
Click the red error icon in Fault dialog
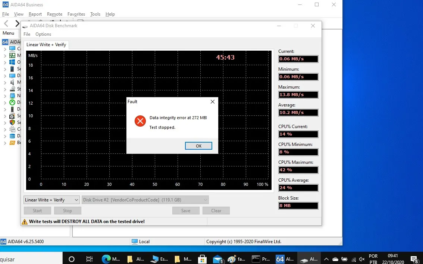(140, 121)
